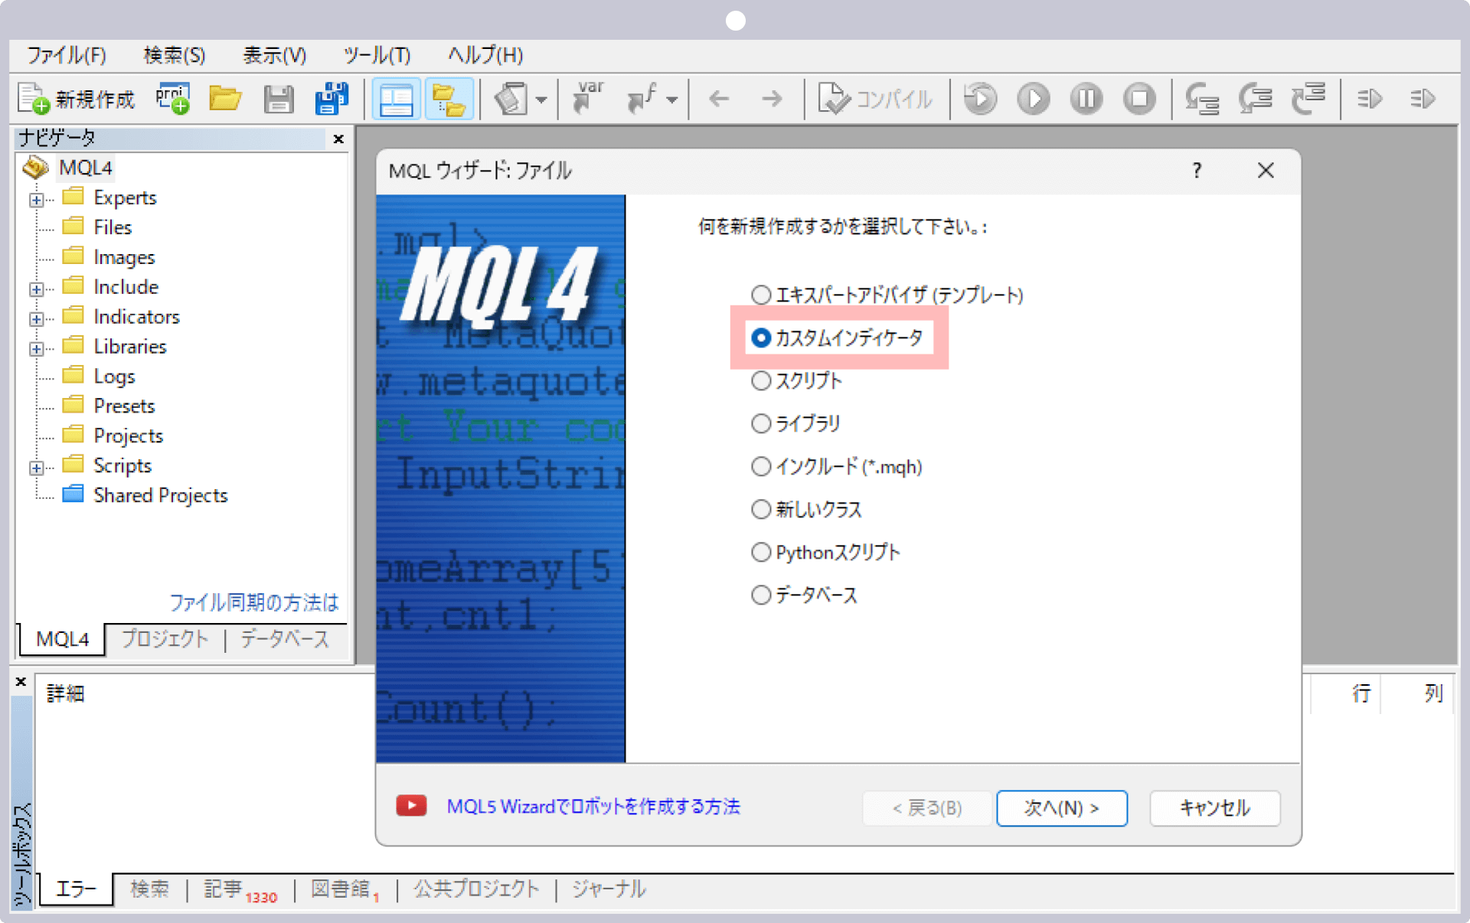Viewport: 1470px width, 923px height.
Task: Open the dropdown arrow next to function icon
Action: tap(672, 99)
